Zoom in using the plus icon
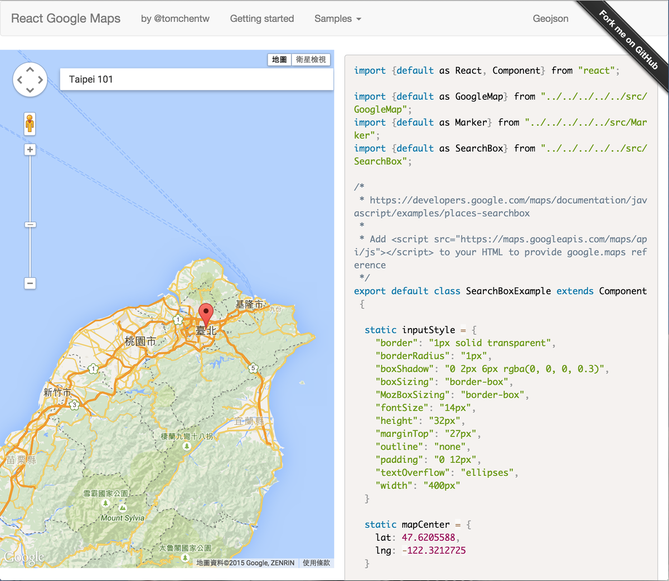This screenshot has height=581, width=669. click(x=30, y=149)
